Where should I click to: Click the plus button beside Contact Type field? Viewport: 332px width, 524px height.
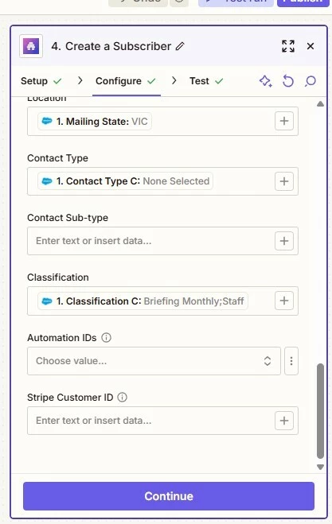pyautogui.click(x=284, y=181)
